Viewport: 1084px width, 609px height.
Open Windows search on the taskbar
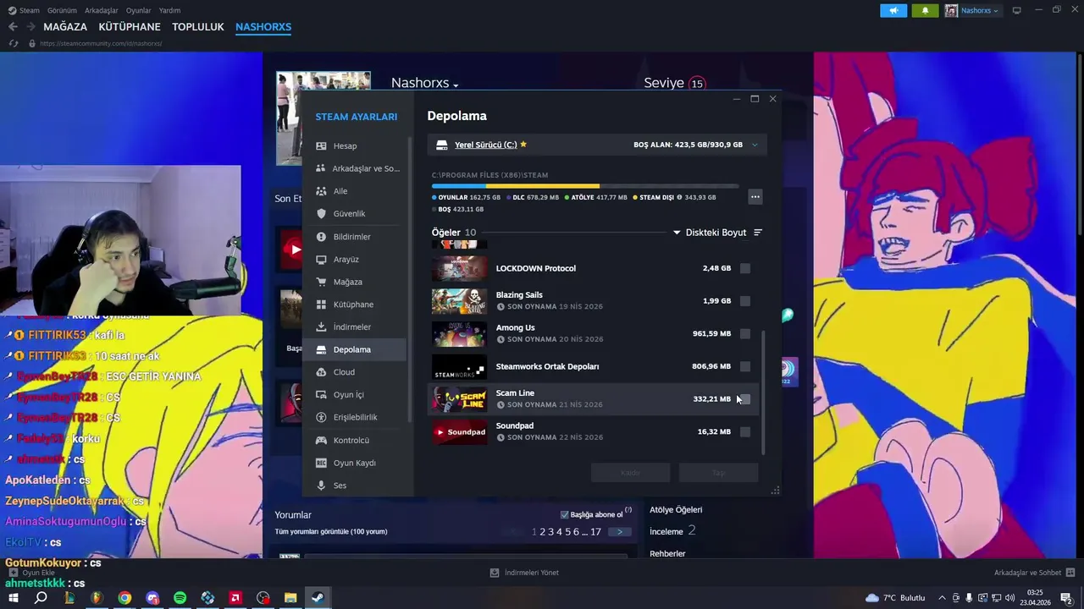tap(41, 598)
